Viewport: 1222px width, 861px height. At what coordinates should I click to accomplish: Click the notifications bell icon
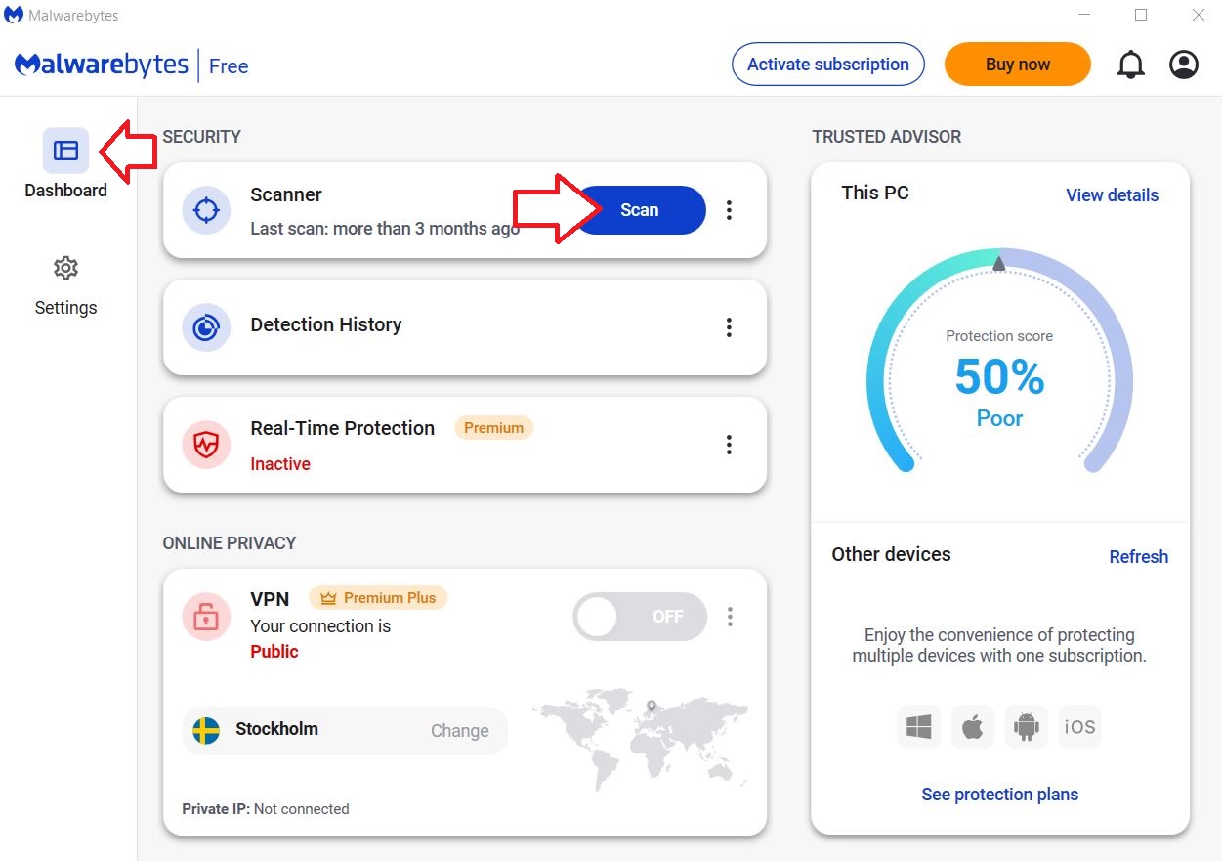(1130, 65)
